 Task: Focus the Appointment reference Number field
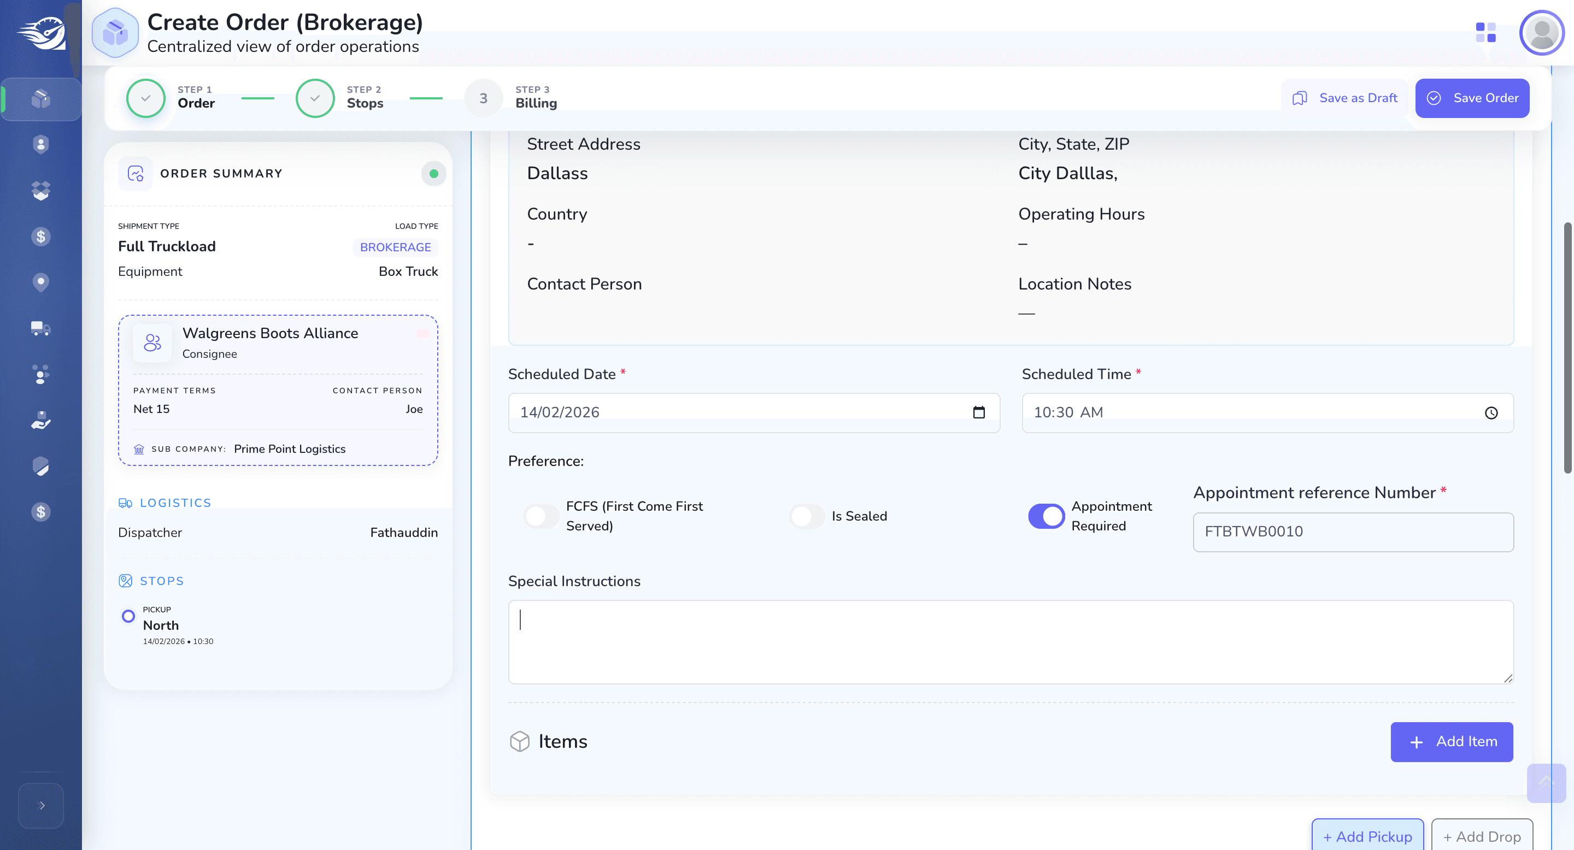(x=1353, y=532)
